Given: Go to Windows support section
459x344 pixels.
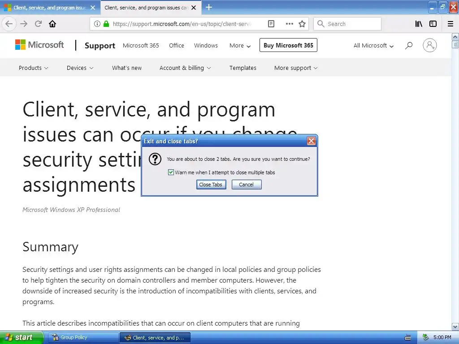Looking at the screenshot, I should (x=206, y=46).
